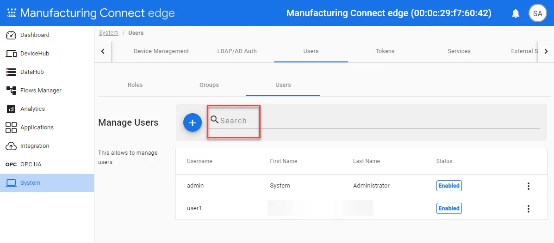Select the admin username cell
The image size is (554, 243).
[195, 186]
